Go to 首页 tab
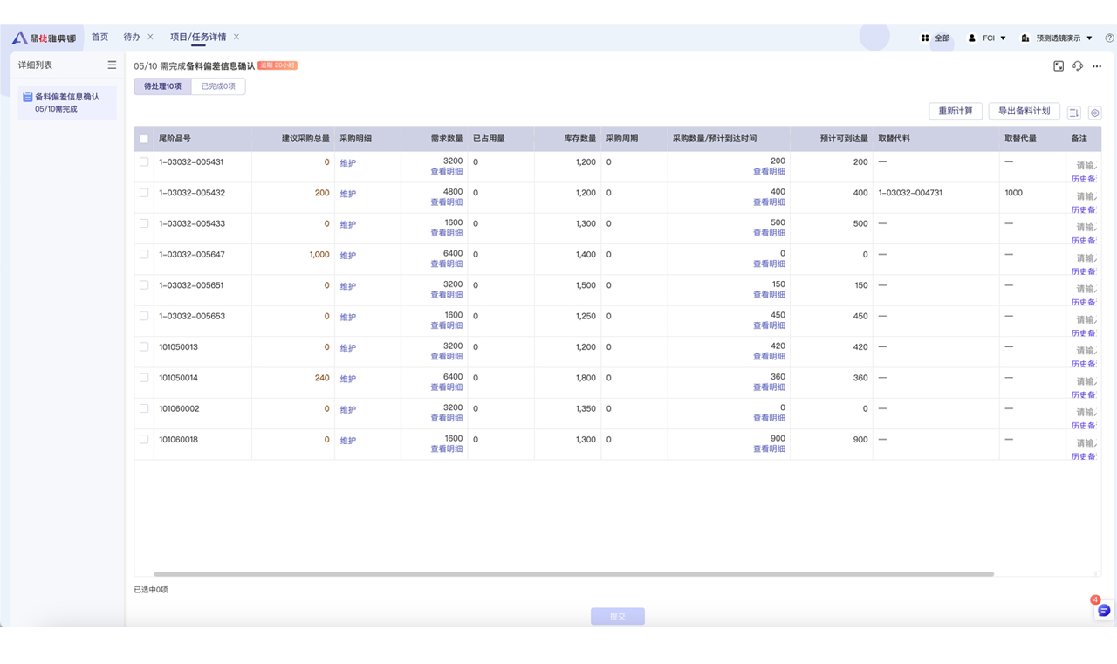 tap(100, 37)
